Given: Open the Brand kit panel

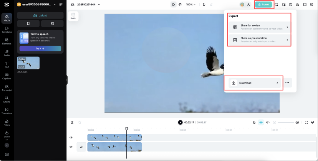Looking at the screenshot, I should pyautogui.click(x=7, y=135).
